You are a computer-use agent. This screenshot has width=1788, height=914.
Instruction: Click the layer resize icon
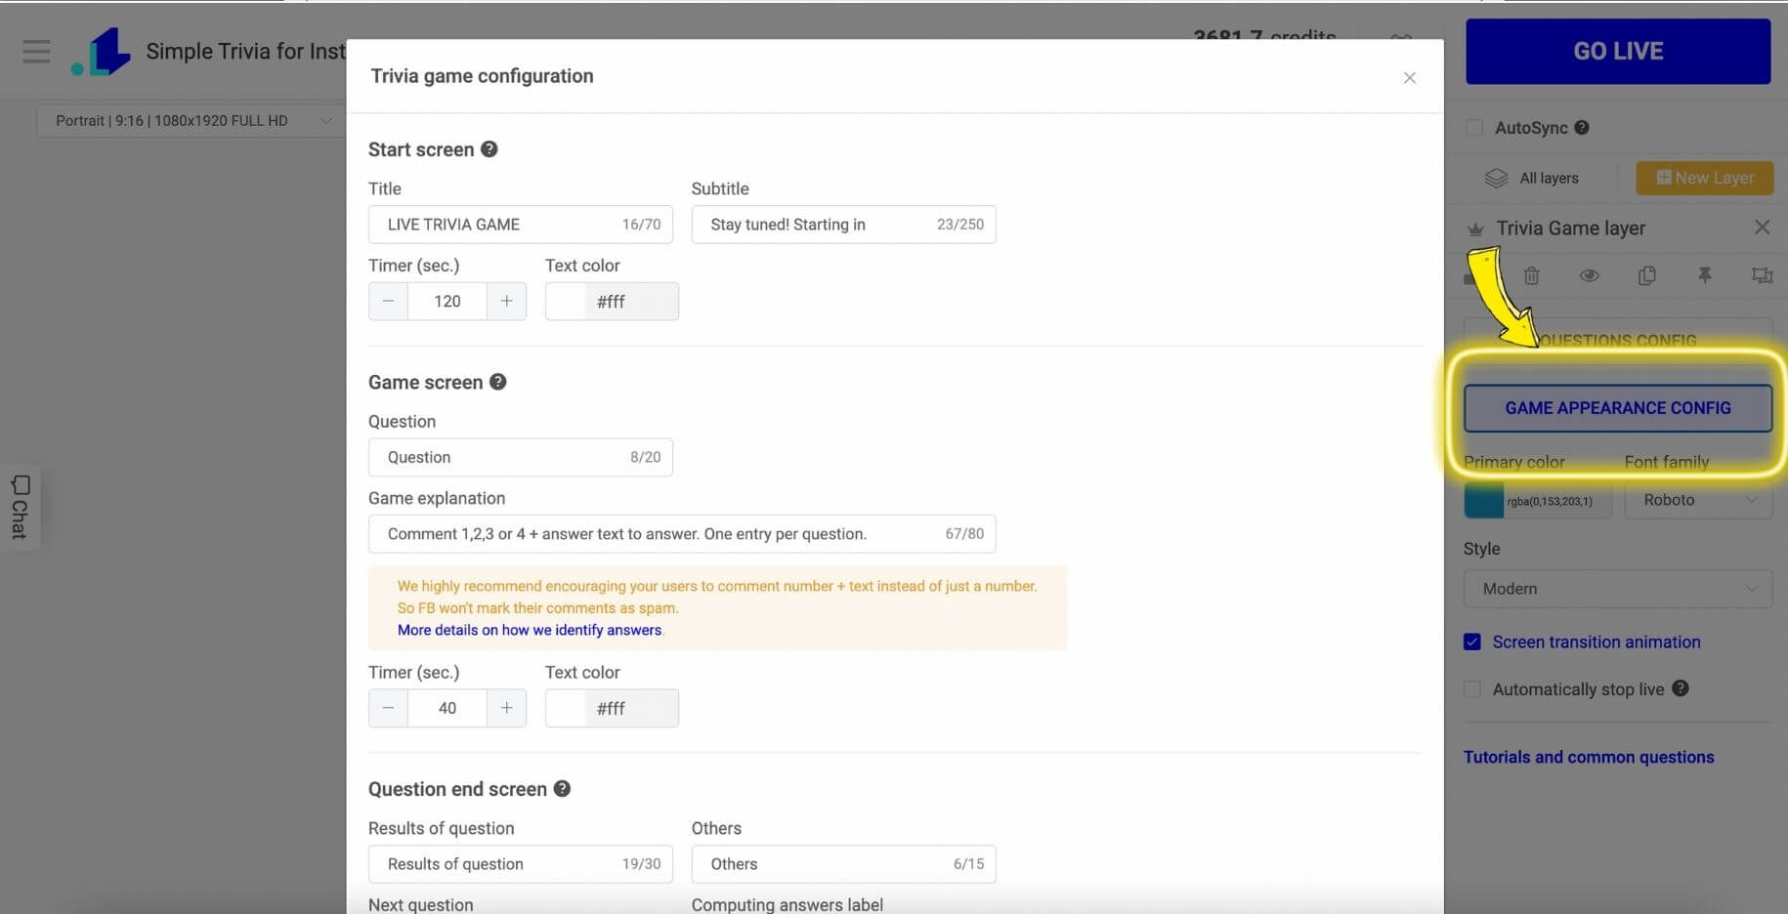pos(1763,276)
